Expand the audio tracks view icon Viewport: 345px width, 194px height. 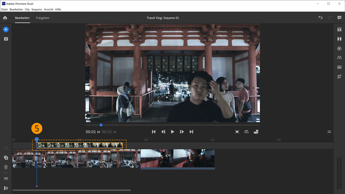click(6, 188)
